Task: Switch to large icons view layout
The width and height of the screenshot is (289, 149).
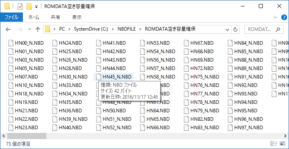Action: (x=283, y=144)
